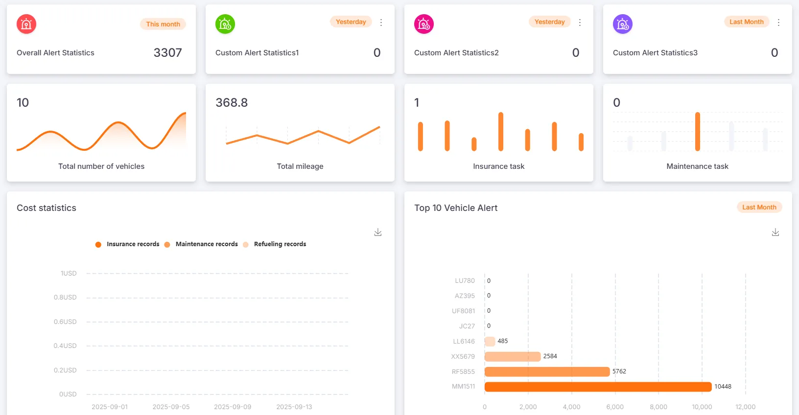Click the This month badge
The width and height of the screenshot is (799, 415).
click(x=163, y=24)
